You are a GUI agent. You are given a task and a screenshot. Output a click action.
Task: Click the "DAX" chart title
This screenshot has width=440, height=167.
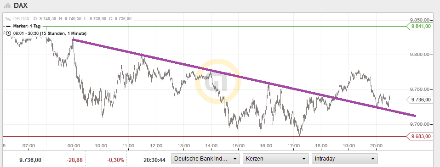click(x=21, y=6)
